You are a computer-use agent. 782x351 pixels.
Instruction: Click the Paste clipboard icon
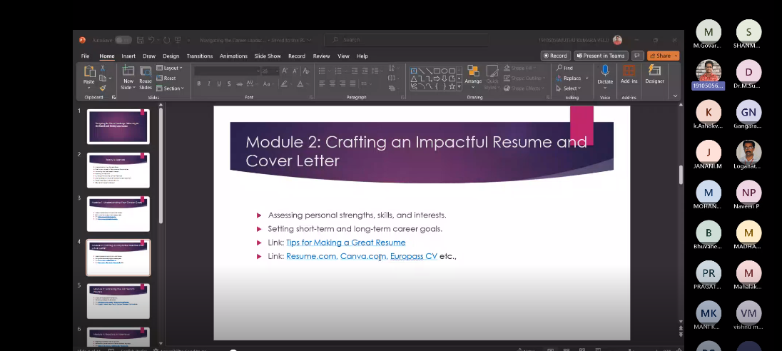pos(89,72)
